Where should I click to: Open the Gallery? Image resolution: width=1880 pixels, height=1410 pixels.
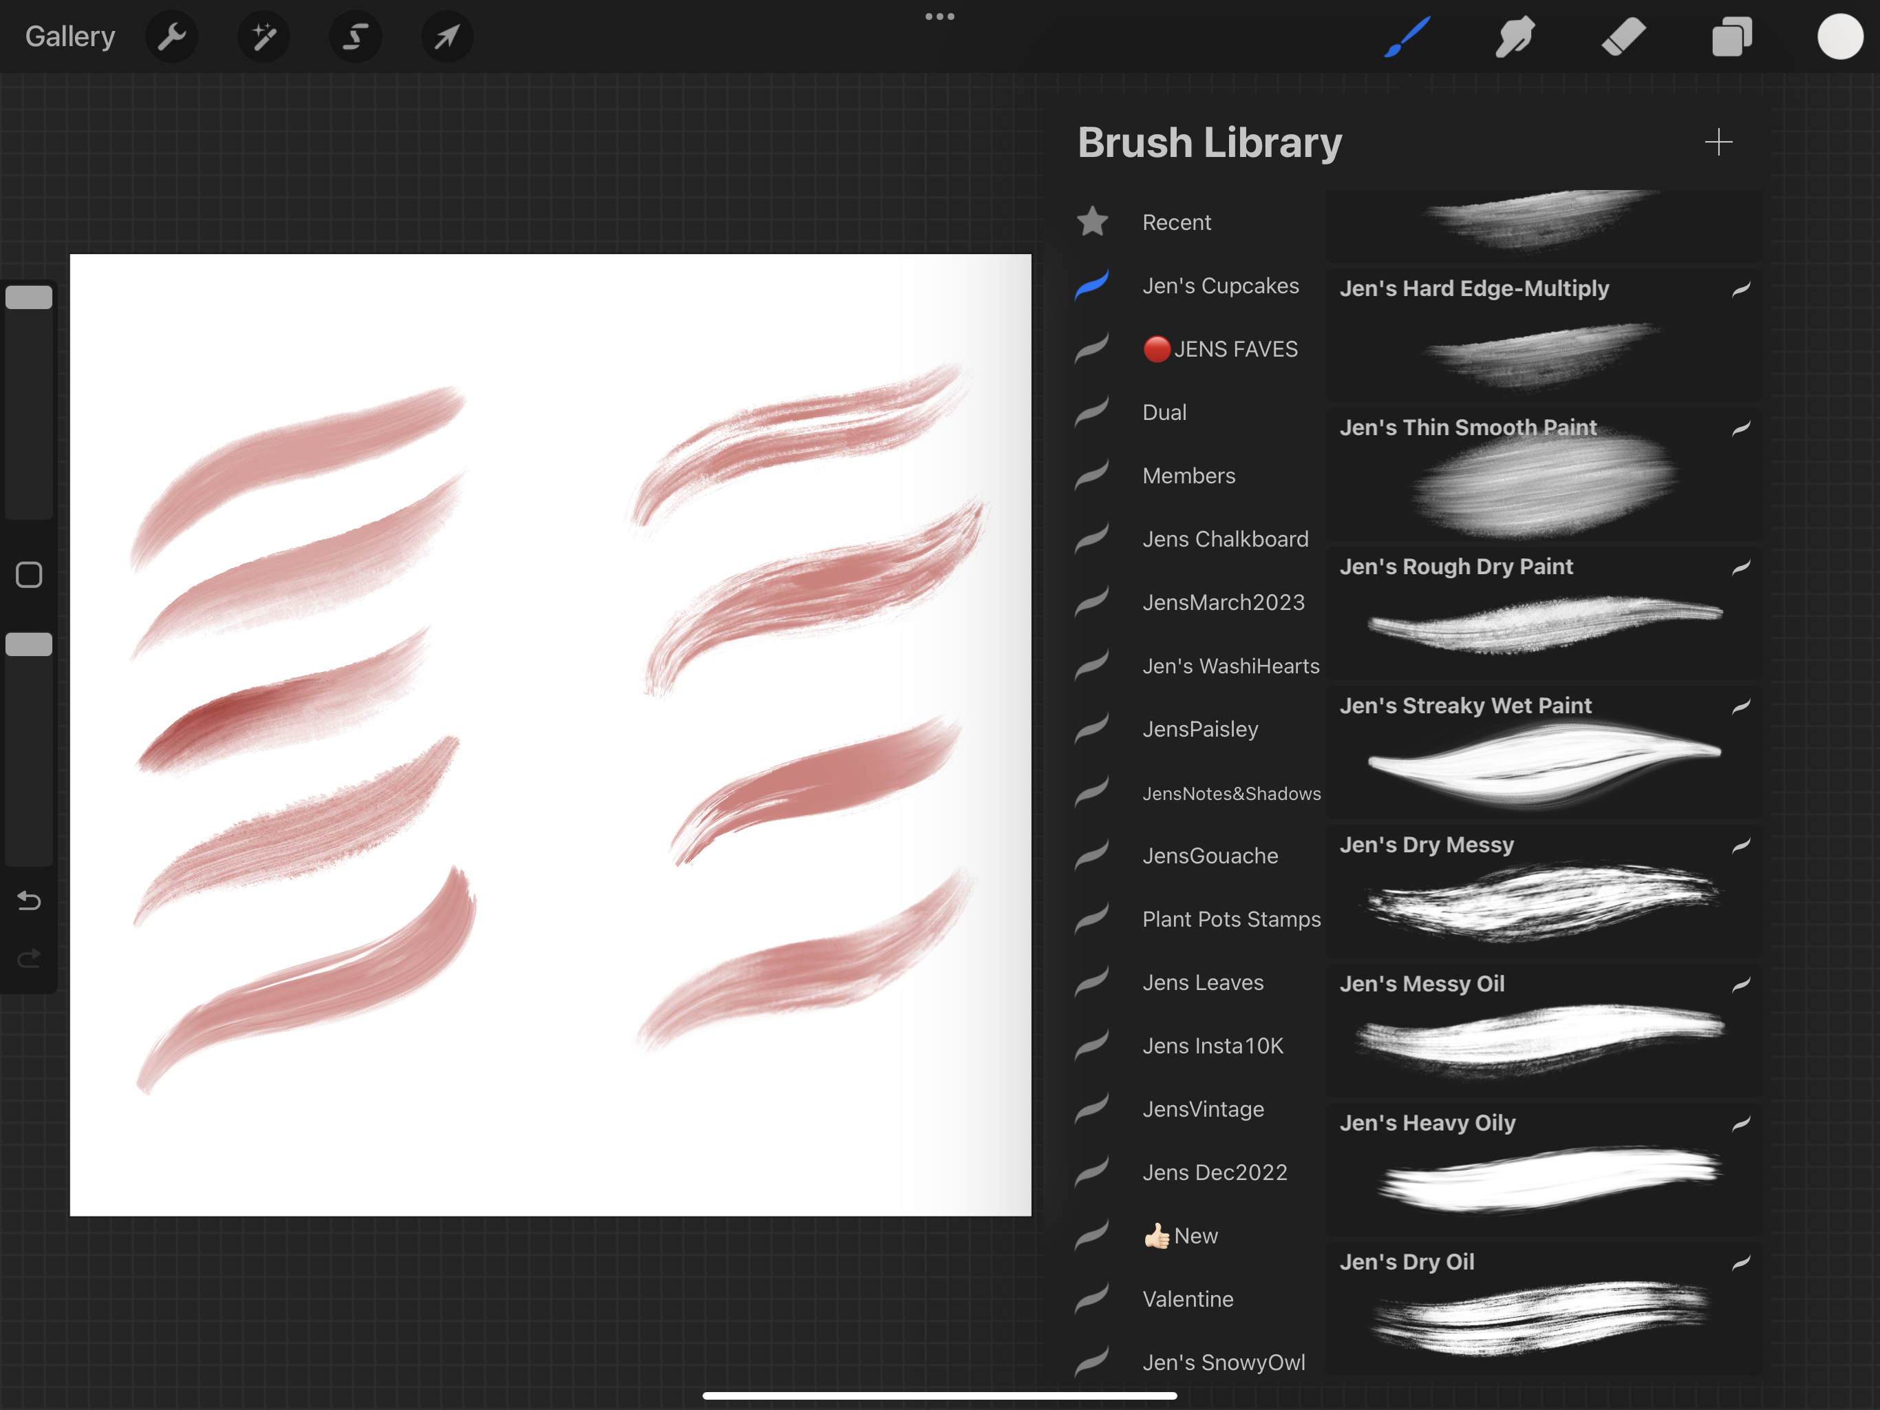pyautogui.click(x=70, y=36)
